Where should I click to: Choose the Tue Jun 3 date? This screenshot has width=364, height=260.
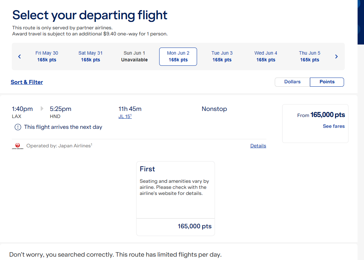(222, 56)
